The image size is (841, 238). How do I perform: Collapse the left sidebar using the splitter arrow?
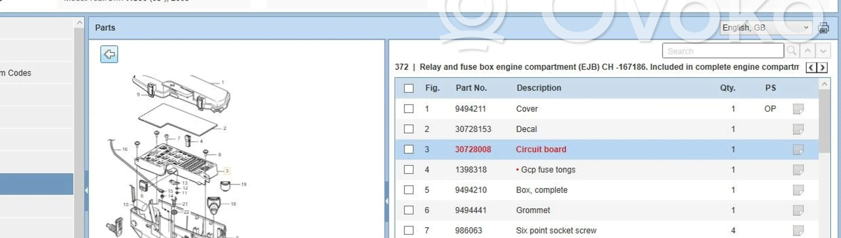86,190
